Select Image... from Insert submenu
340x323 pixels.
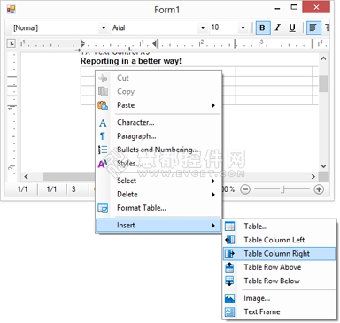pos(280,298)
